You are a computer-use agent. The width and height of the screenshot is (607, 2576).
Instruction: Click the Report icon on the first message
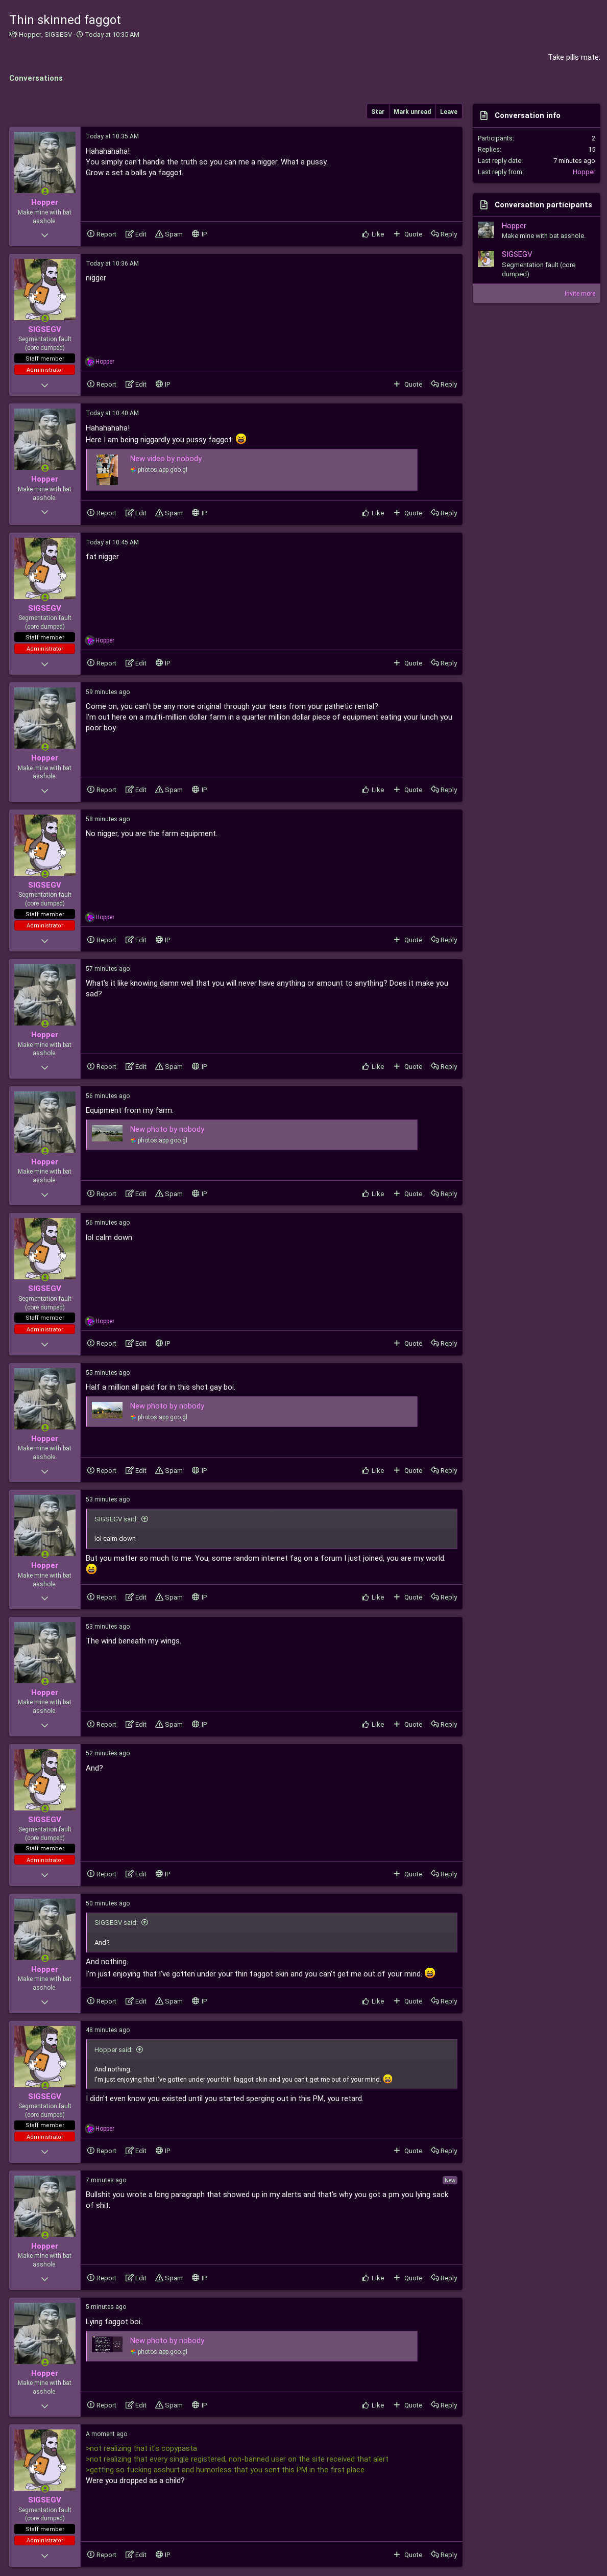click(x=91, y=234)
